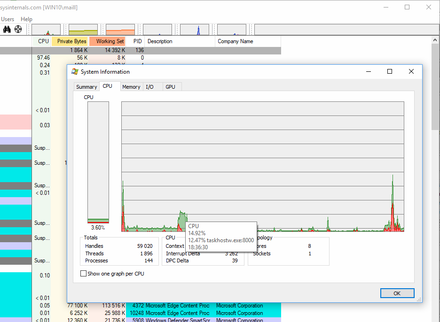The image size is (440, 322).
Task: Open the CPU usage mini graph in toolbar
Action: tap(46, 30)
